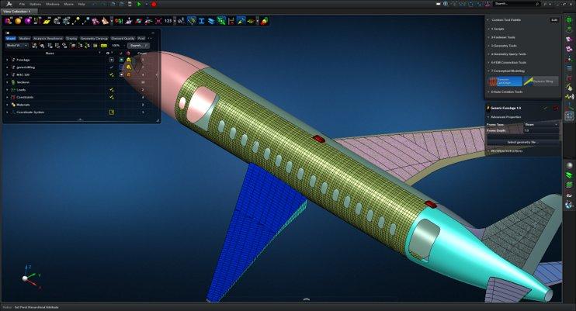Click the Select geometry file button

(x=523, y=143)
